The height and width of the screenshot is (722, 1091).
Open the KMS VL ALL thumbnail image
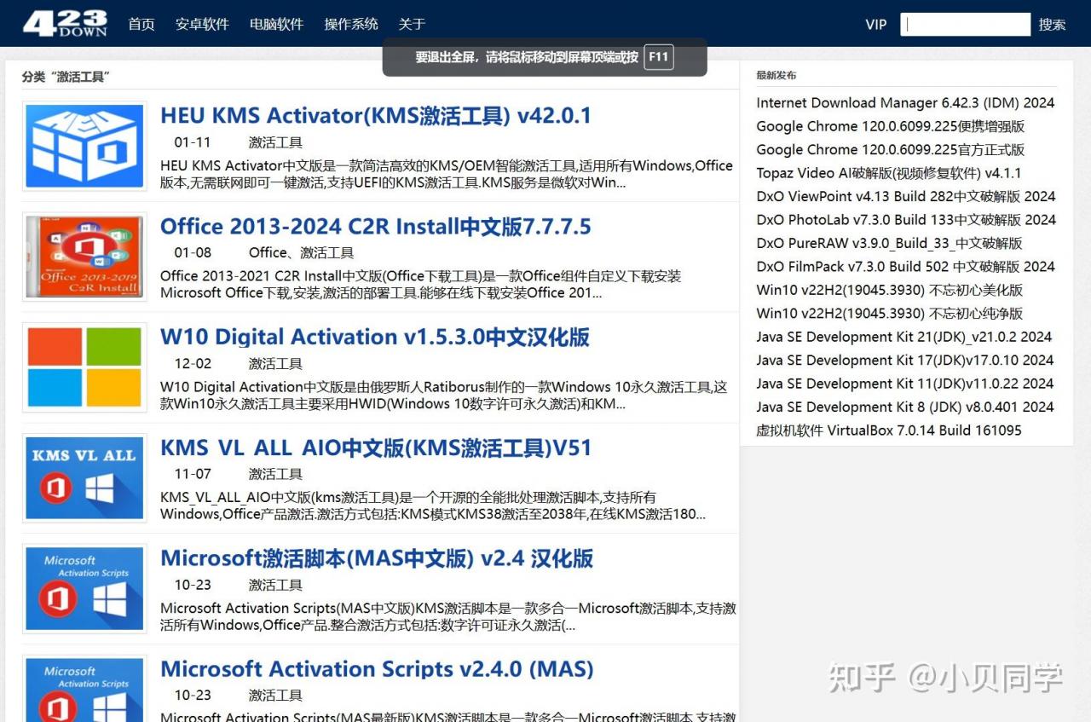click(x=84, y=478)
